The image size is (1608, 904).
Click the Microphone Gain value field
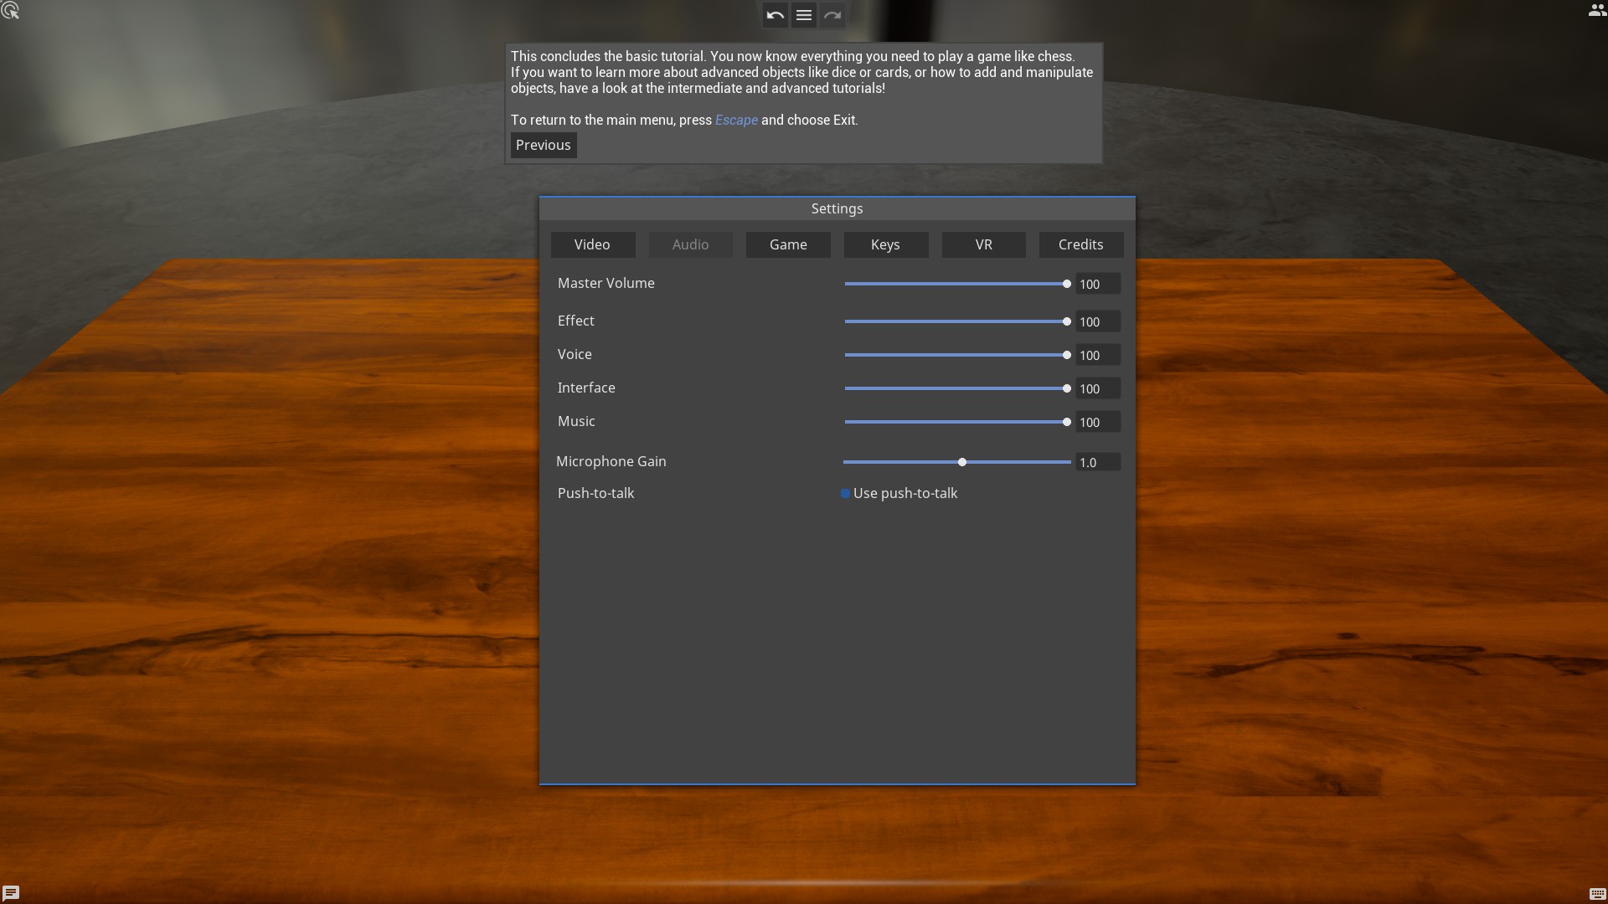tap(1097, 462)
